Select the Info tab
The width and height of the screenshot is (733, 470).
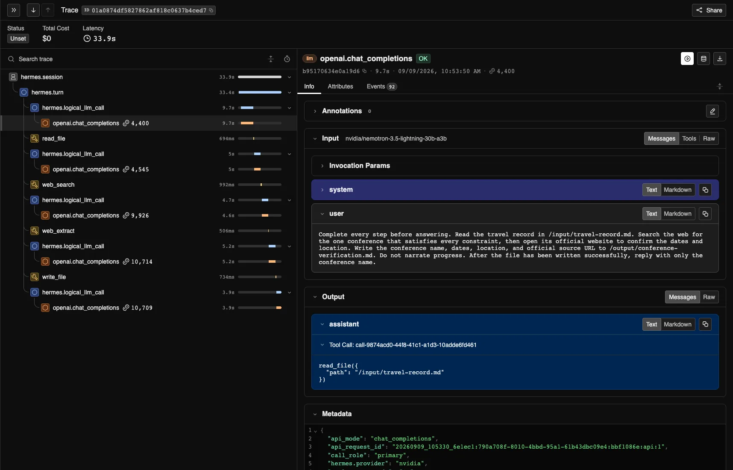click(309, 86)
